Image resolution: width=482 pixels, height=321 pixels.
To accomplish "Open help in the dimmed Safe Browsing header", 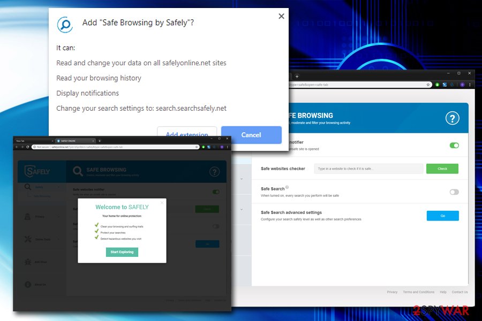I will [215, 172].
